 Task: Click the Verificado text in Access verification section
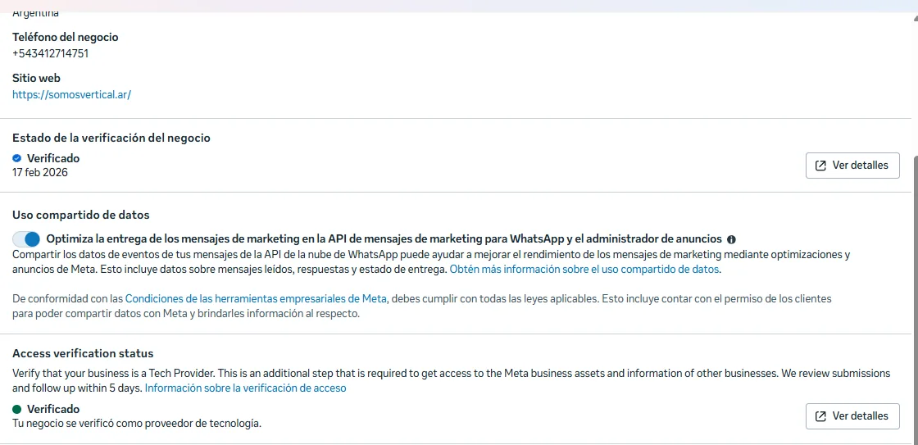[53, 409]
